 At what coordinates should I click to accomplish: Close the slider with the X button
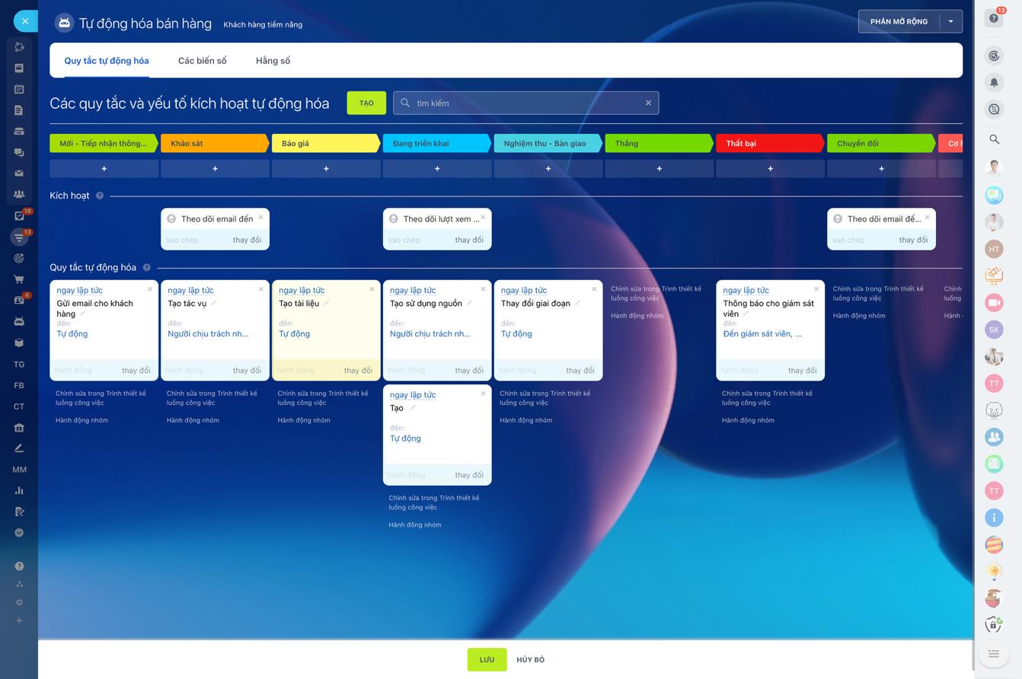pos(25,21)
